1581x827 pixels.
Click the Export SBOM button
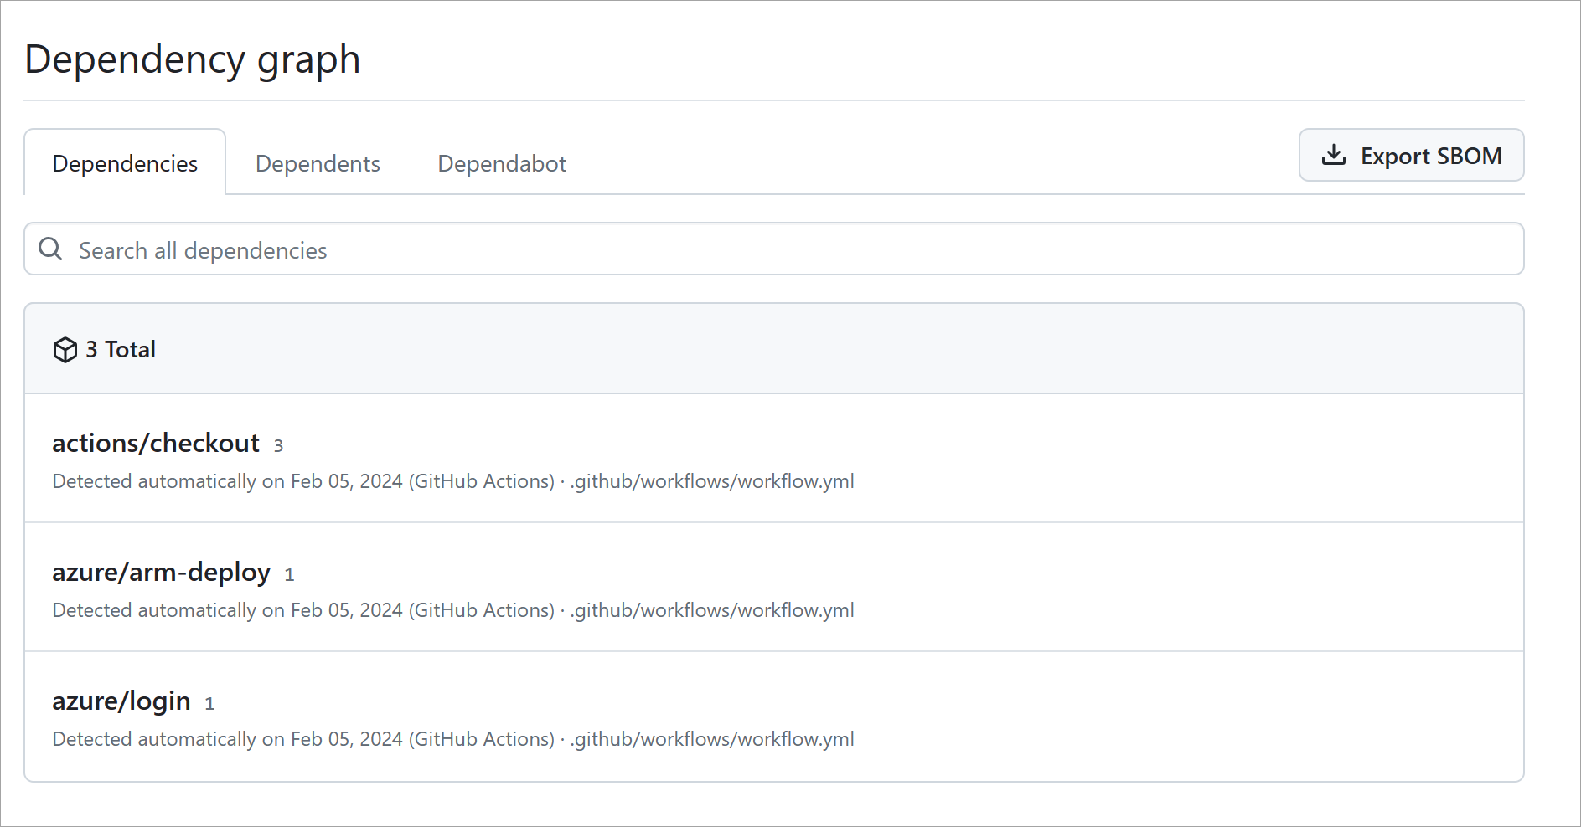click(1411, 155)
